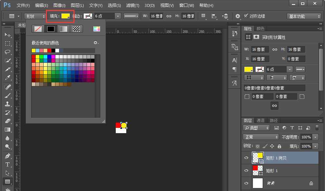Hide the 矩形 1 拷贝 layer

point(247,158)
